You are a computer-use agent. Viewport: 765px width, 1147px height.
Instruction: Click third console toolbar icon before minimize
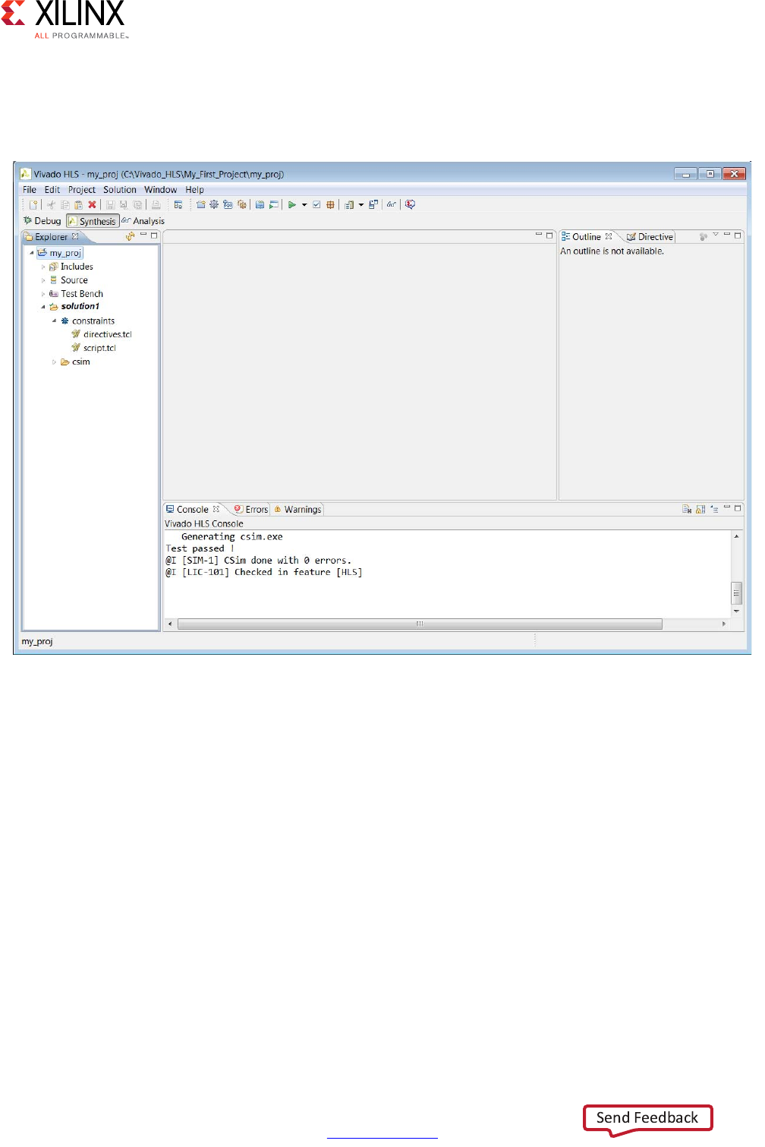click(714, 509)
